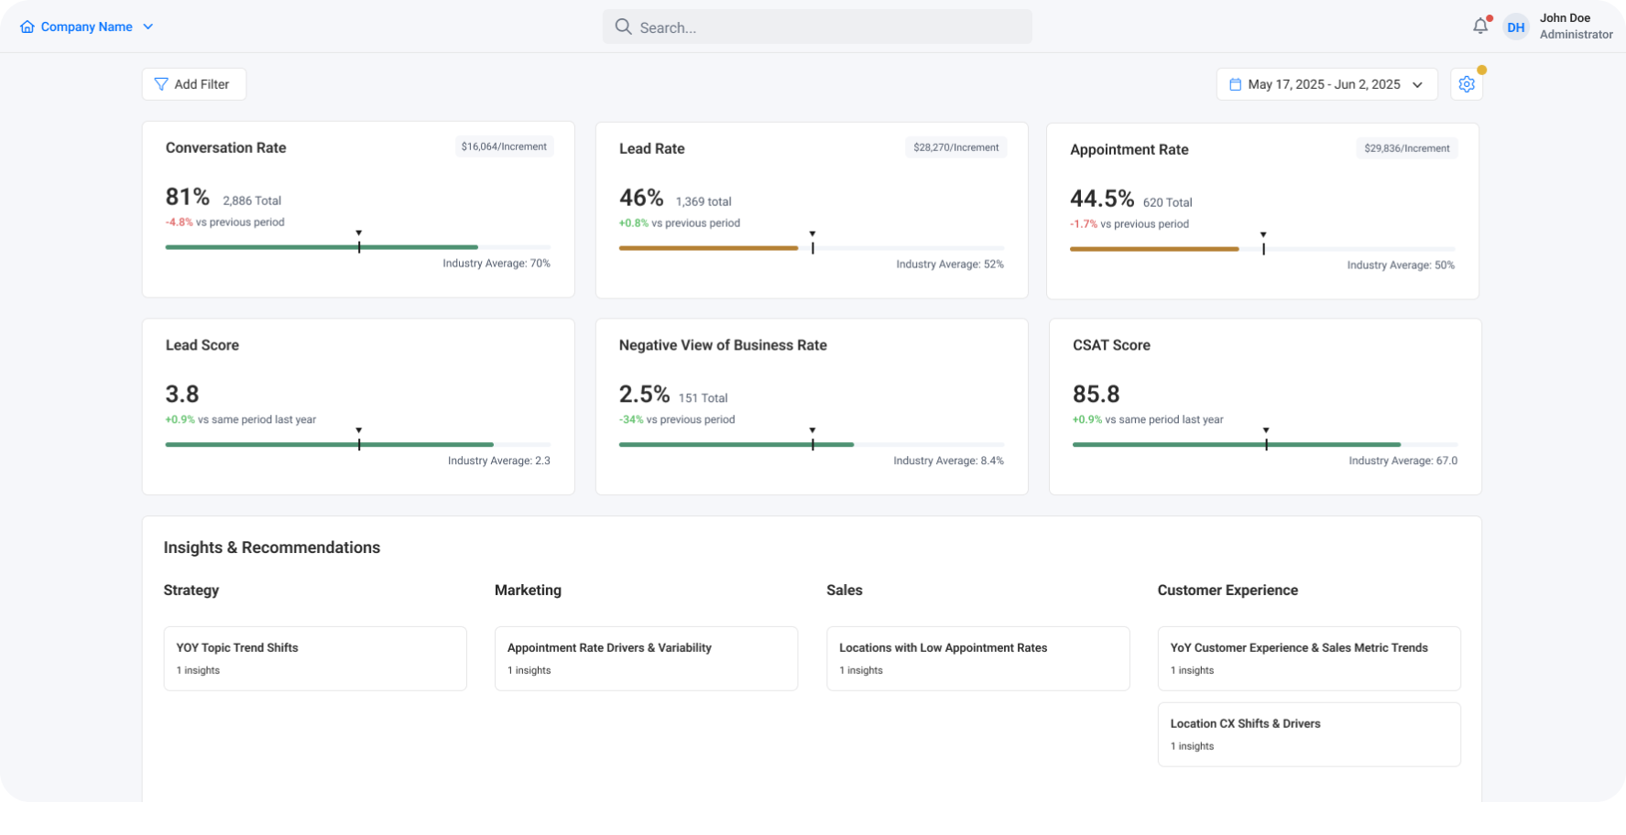Click the Strategy column heading
This screenshot has height=835, width=1626.
(x=191, y=591)
